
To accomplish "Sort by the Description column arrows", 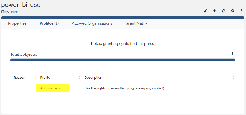I will 233,78.
